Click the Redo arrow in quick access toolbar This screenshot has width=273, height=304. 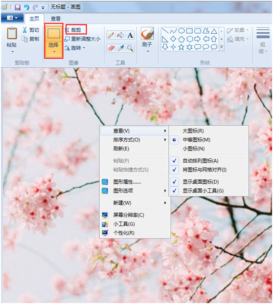coord(35,7)
